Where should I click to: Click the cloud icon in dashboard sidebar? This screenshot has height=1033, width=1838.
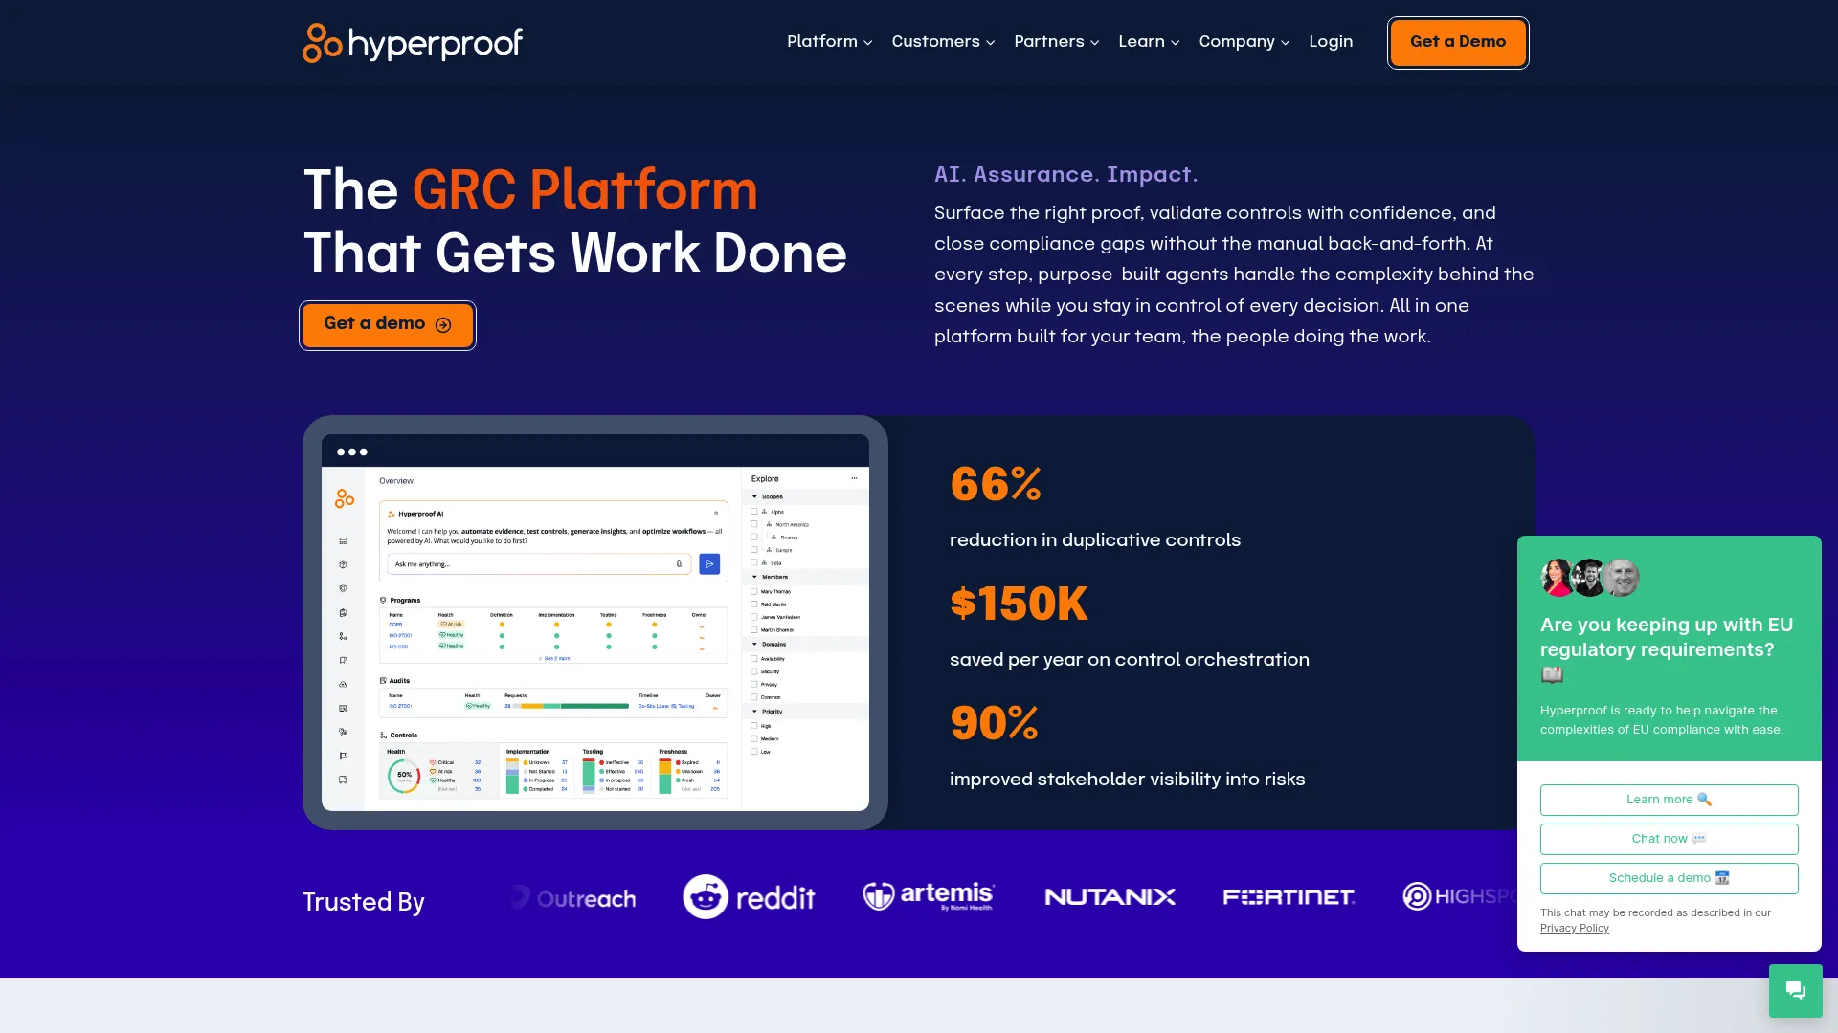click(x=343, y=685)
